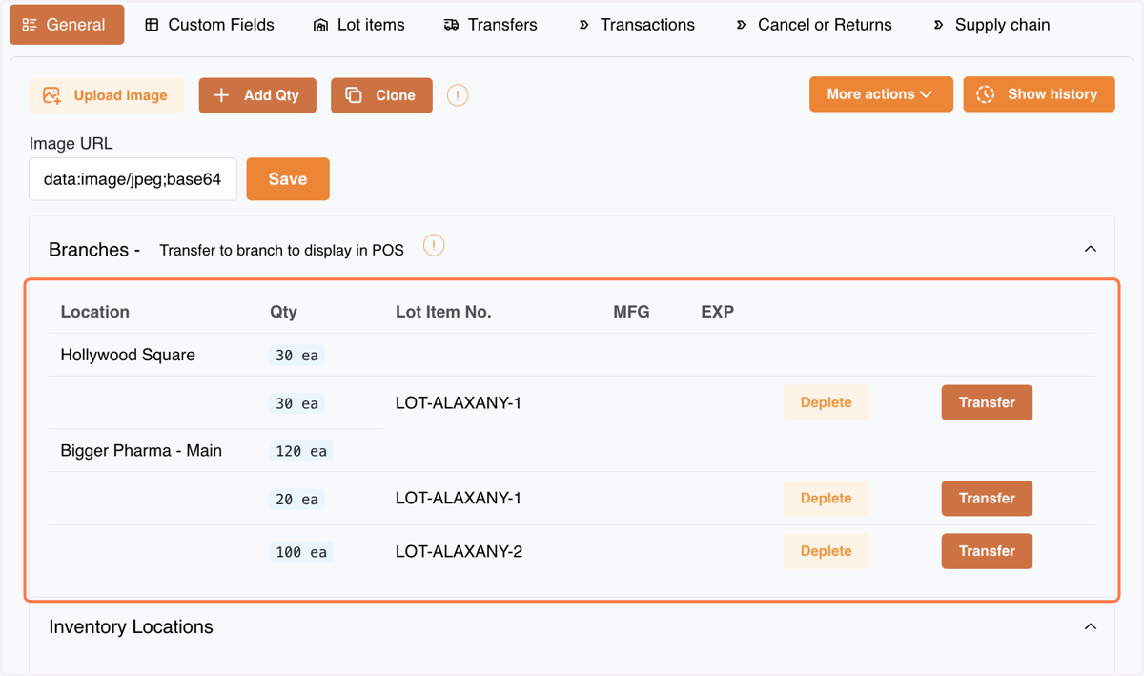Click the Clone button
The image size is (1144, 676).
381,95
